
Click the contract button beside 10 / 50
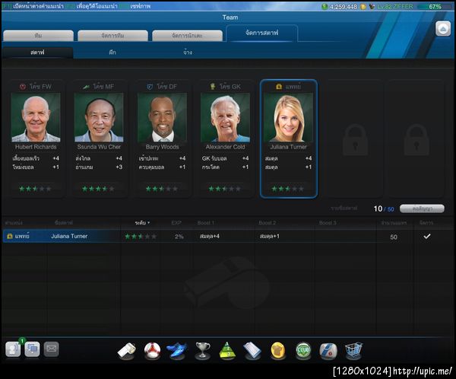click(x=422, y=209)
